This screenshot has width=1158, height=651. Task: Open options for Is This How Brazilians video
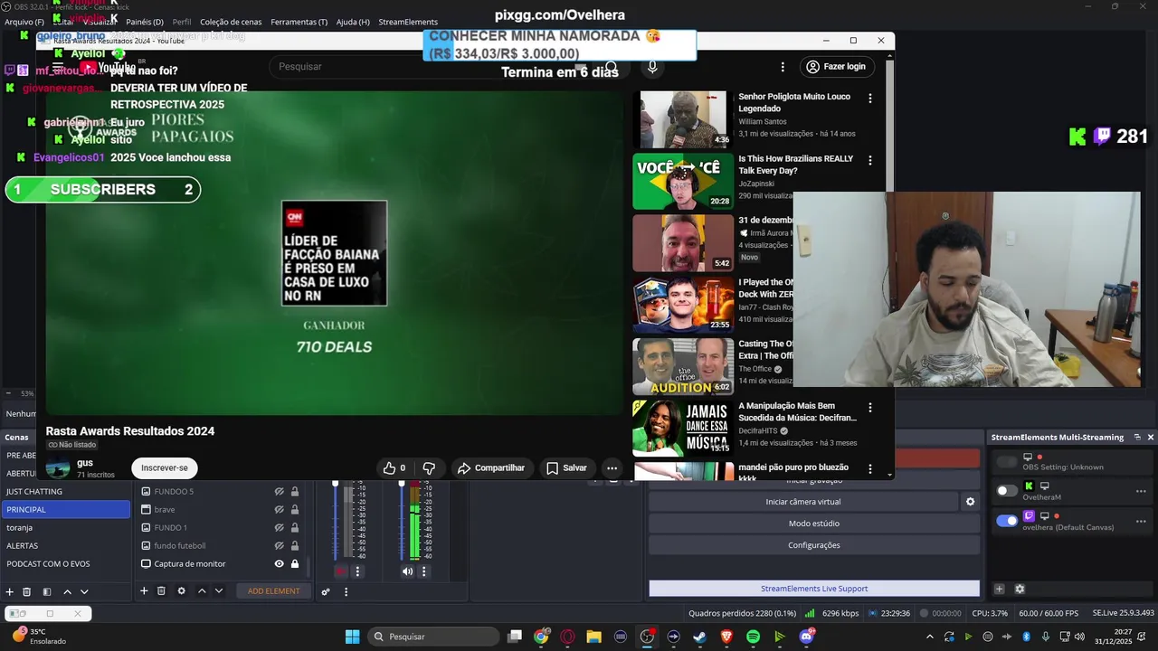(x=870, y=160)
